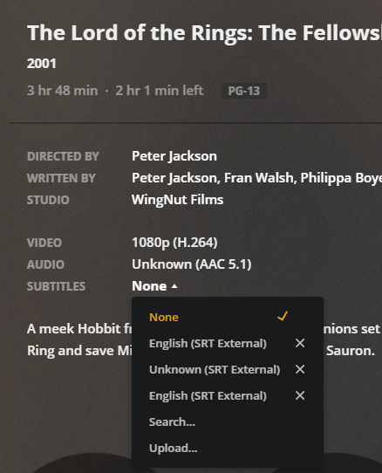The height and width of the screenshot is (473, 382).
Task: Click the orange checkmark beside None
Action: coord(283,317)
